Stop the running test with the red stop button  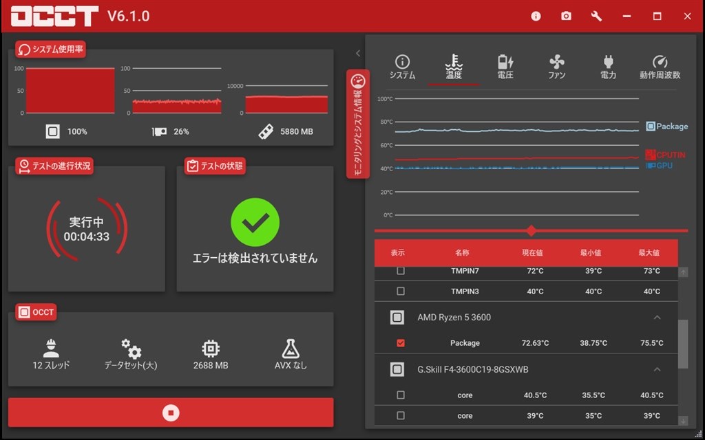[x=171, y=412]
